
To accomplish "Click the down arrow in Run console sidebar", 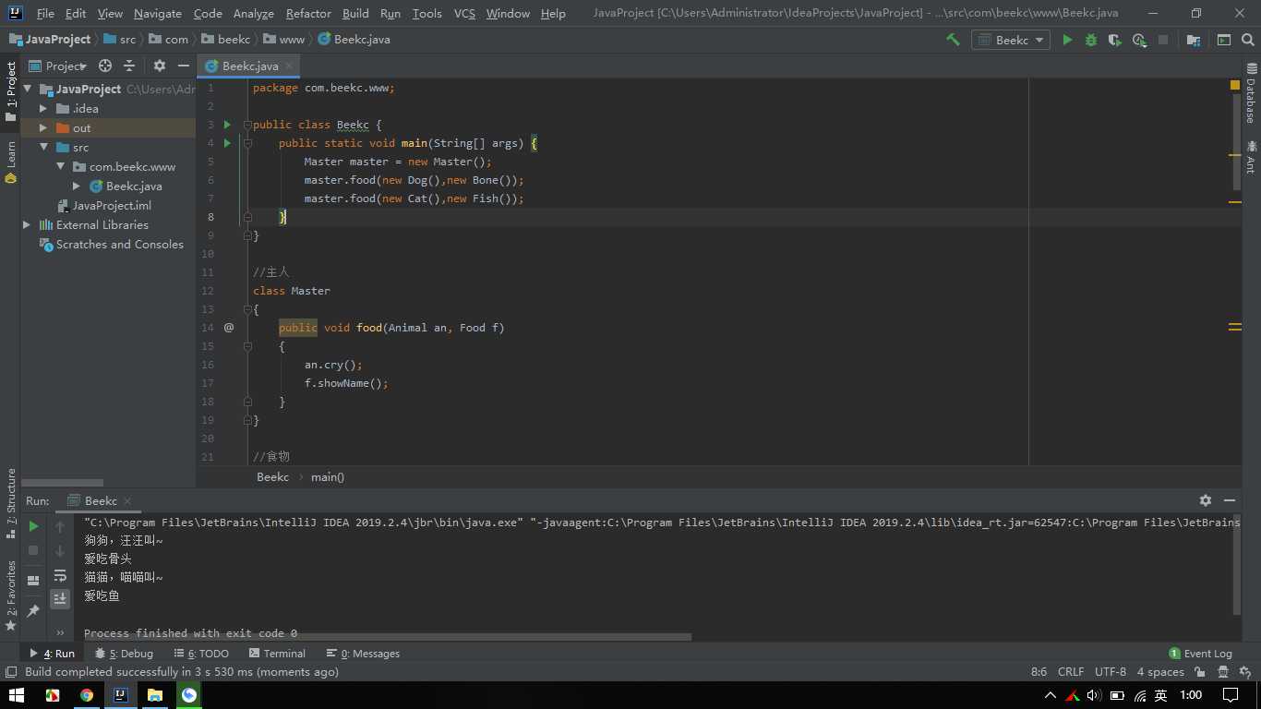I will pos(60,550).
